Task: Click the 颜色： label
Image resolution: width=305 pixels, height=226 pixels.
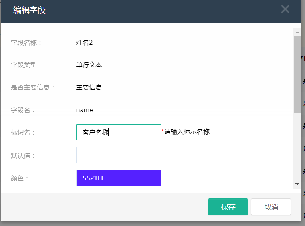Action: point(20,178)
